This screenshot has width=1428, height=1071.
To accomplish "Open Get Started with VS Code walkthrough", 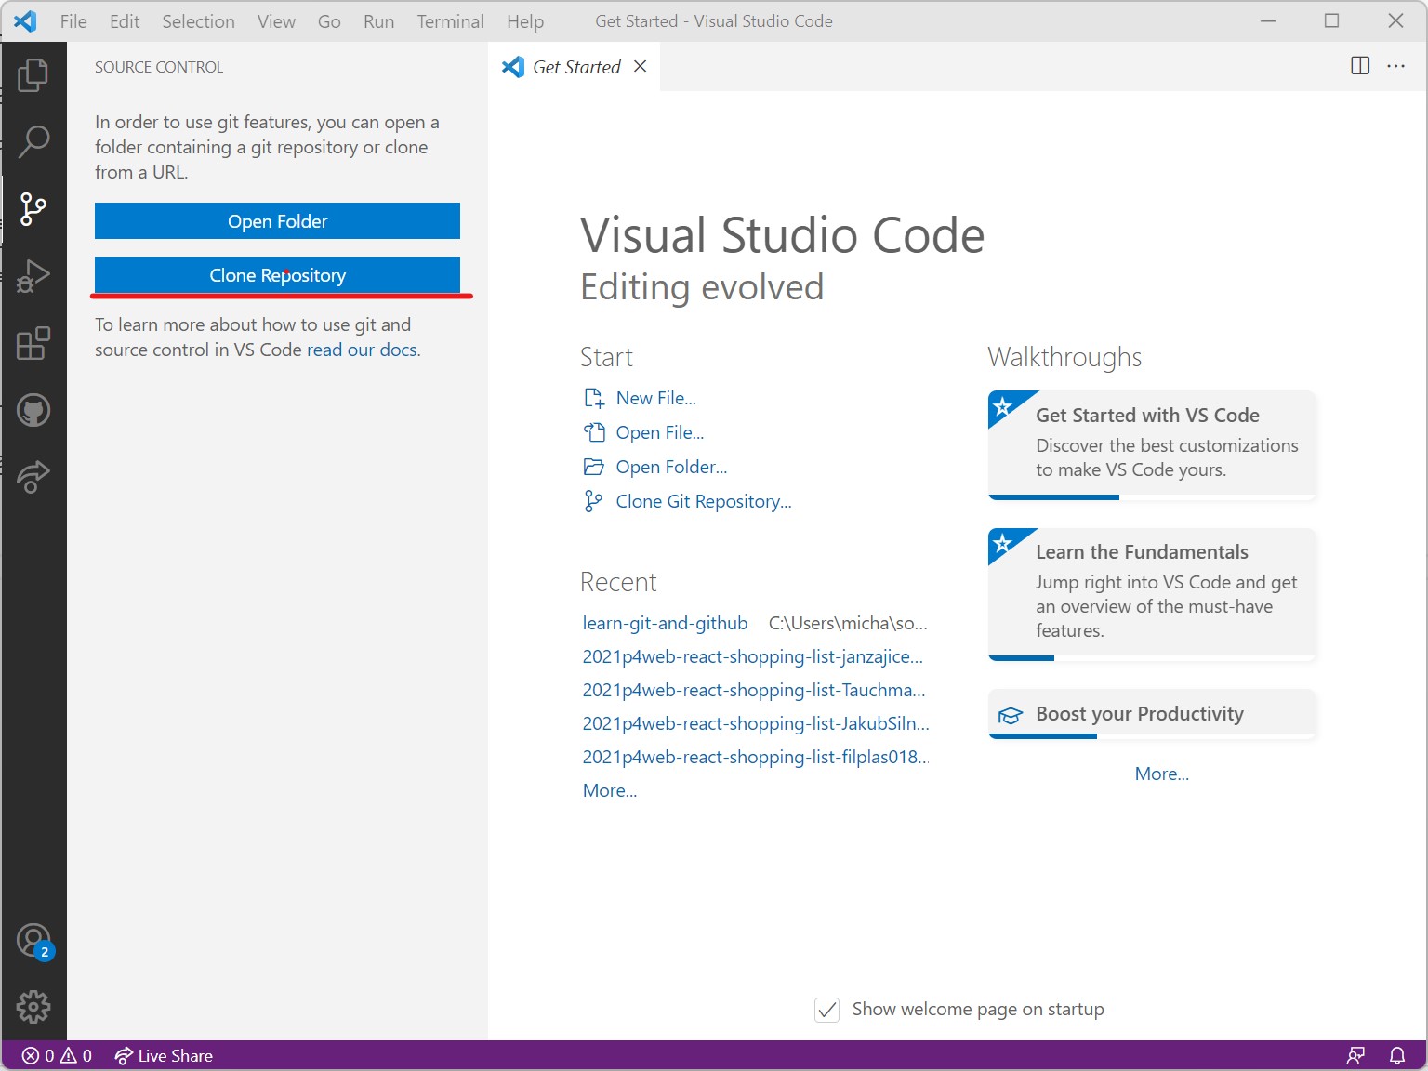I will tap(1152, 444).
